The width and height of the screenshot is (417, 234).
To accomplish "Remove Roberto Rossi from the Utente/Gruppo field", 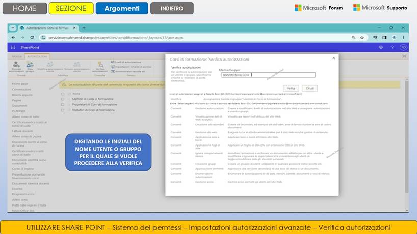I will coord(248,75).
